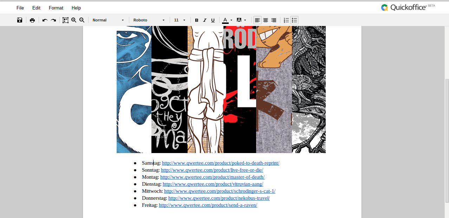Click the Save floppy disk icon
The width and height of the screenshot is (449, 218).
pos(20,20)
